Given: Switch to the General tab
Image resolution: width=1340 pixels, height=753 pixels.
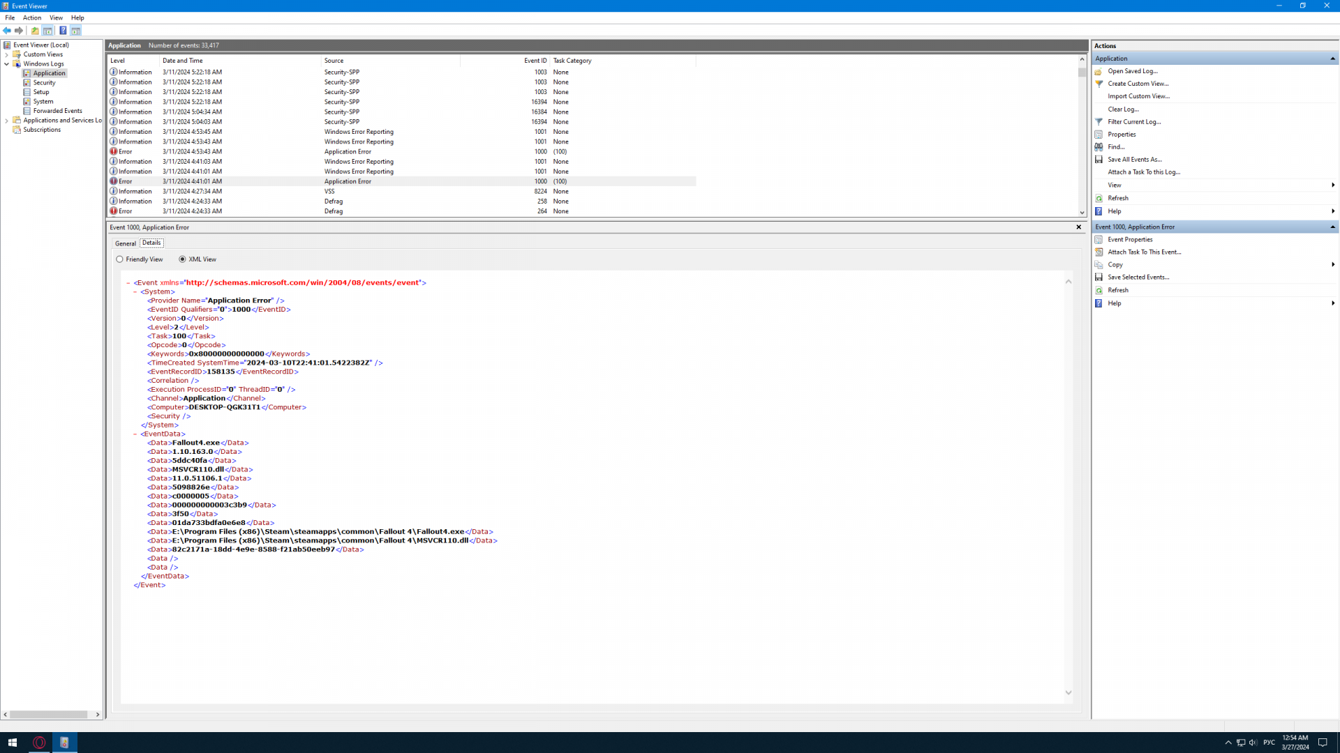Looking at the screenshot, I should (126, 243).
